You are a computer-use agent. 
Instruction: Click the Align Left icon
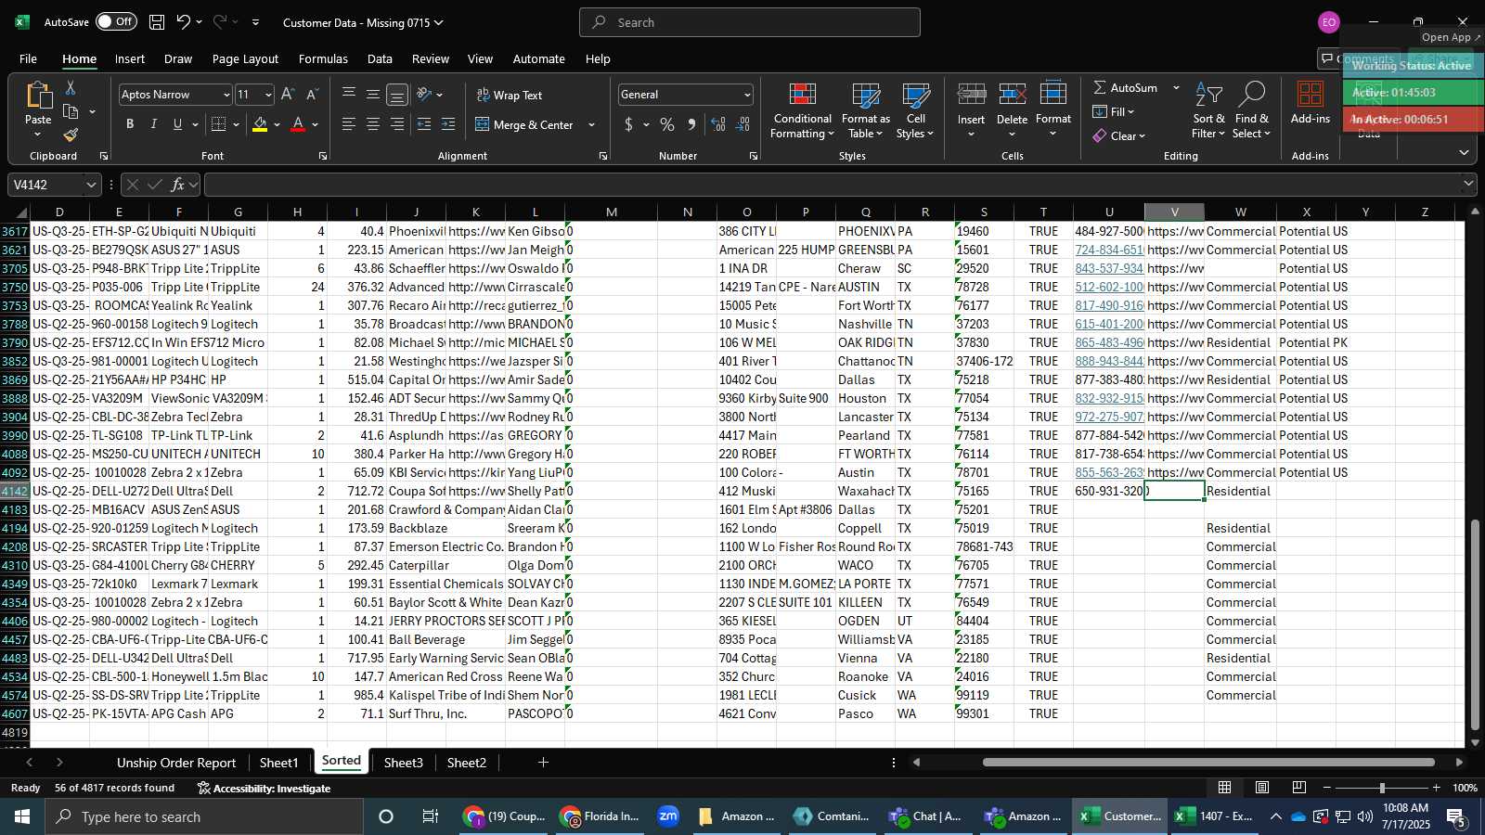(x=349, y=124)
